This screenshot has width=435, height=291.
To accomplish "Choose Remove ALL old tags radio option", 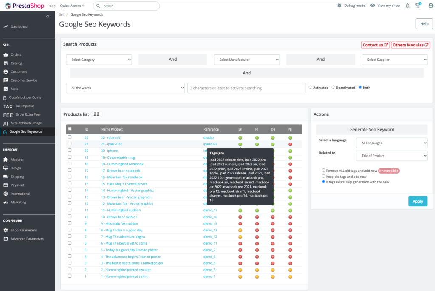I will 323,170.
